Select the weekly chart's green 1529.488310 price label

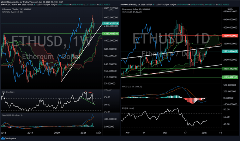(111, 33)
